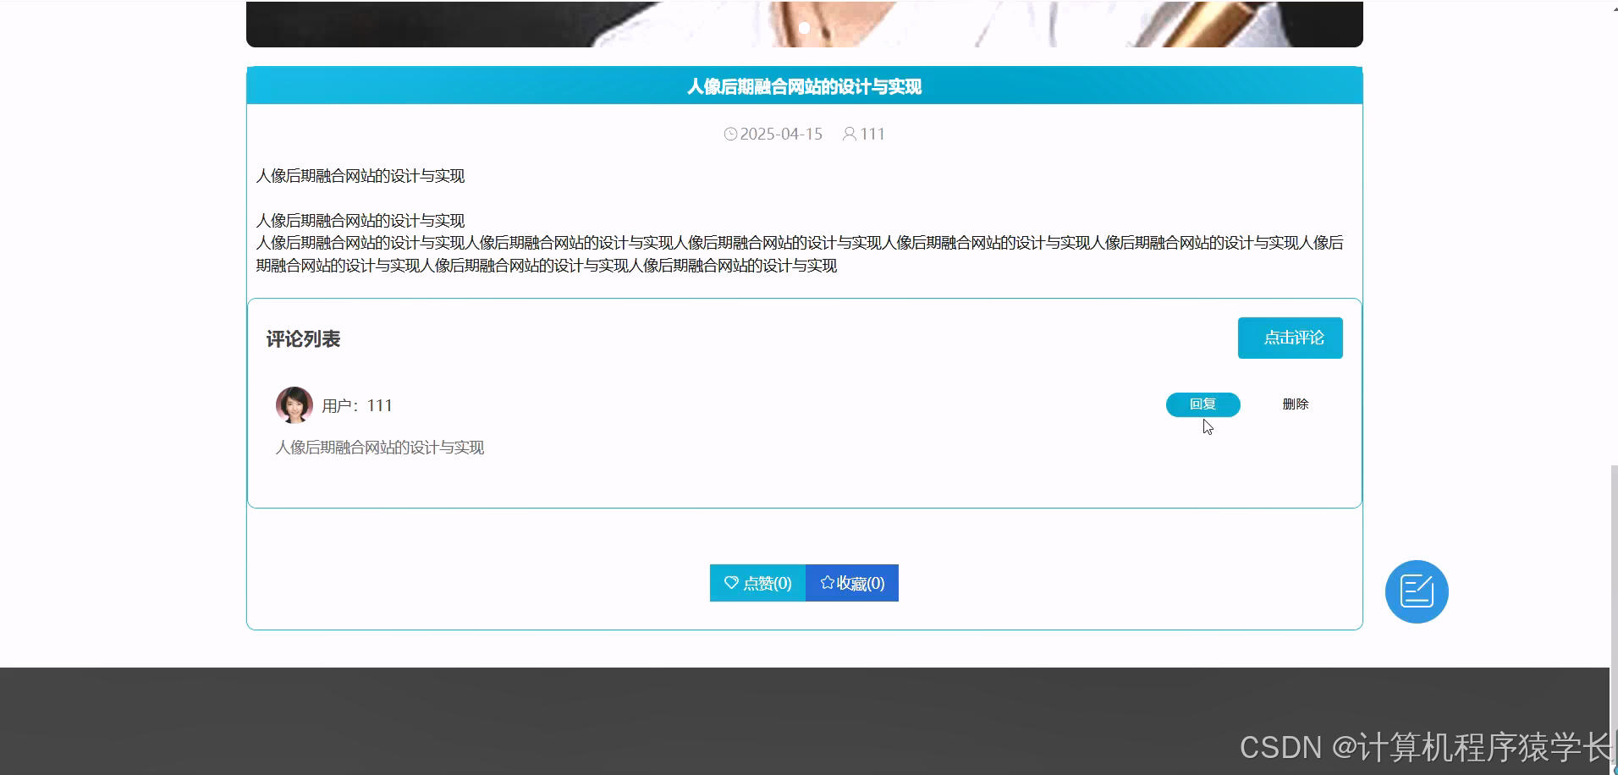Click the comment text 人像后期融合网站的设计与实现
The width and height of the screenshot is (1618, 775).
tap(379, 447)
